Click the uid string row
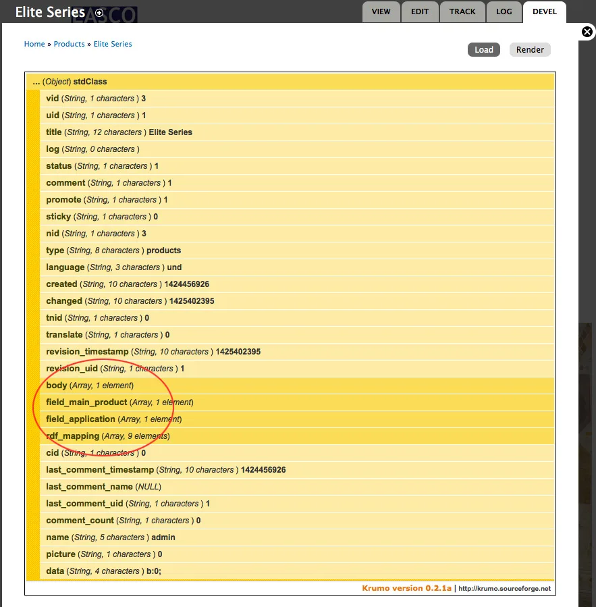Viewport: 596px width, 607px height. [x=297, y=115]
